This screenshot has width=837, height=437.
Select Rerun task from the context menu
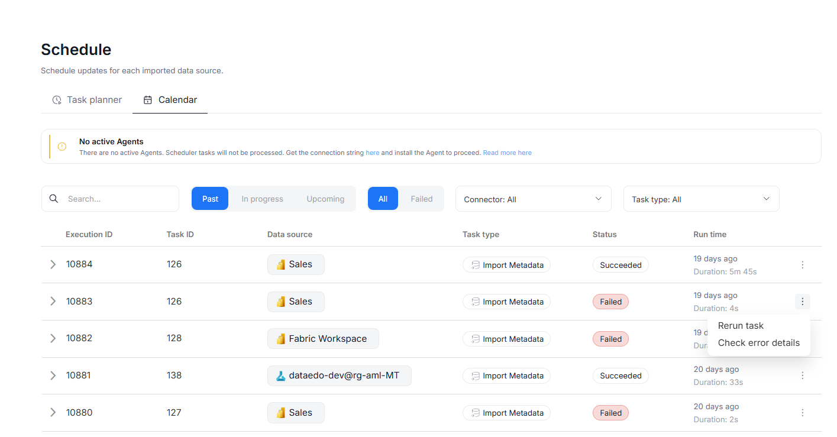tap(741, 326)
